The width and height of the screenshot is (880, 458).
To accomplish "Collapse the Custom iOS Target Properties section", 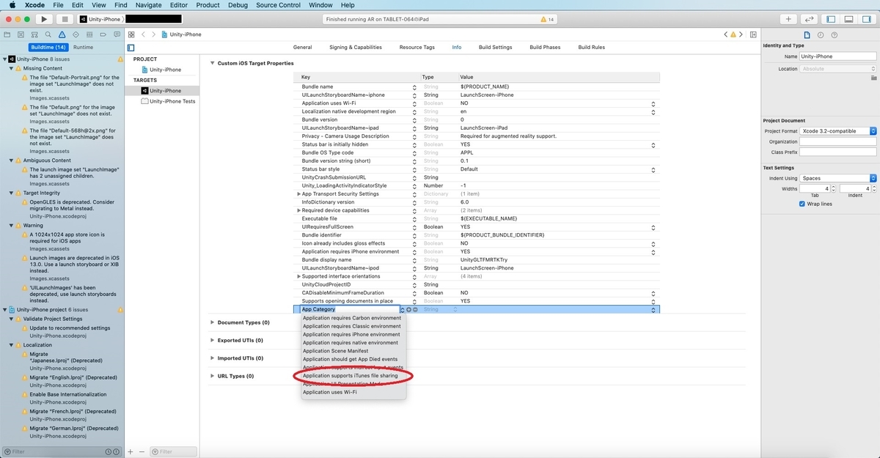I will click(212, 63).
